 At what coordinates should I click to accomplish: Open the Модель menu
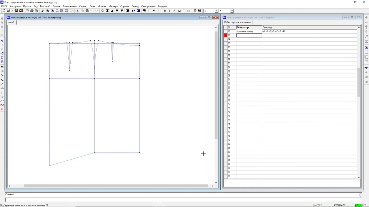tap(102, 6)
